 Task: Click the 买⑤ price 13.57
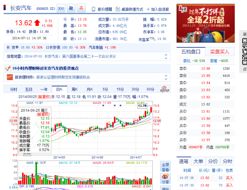(206, 140)
